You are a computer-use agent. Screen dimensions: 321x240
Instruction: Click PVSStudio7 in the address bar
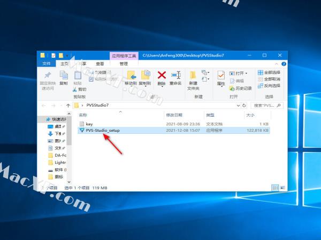click(97, 105)
